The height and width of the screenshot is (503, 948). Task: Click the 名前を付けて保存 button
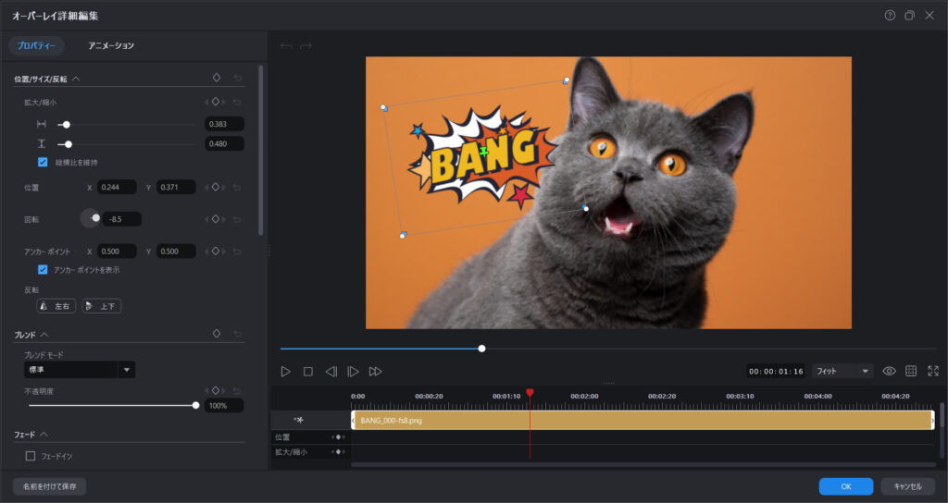[50, 486]
